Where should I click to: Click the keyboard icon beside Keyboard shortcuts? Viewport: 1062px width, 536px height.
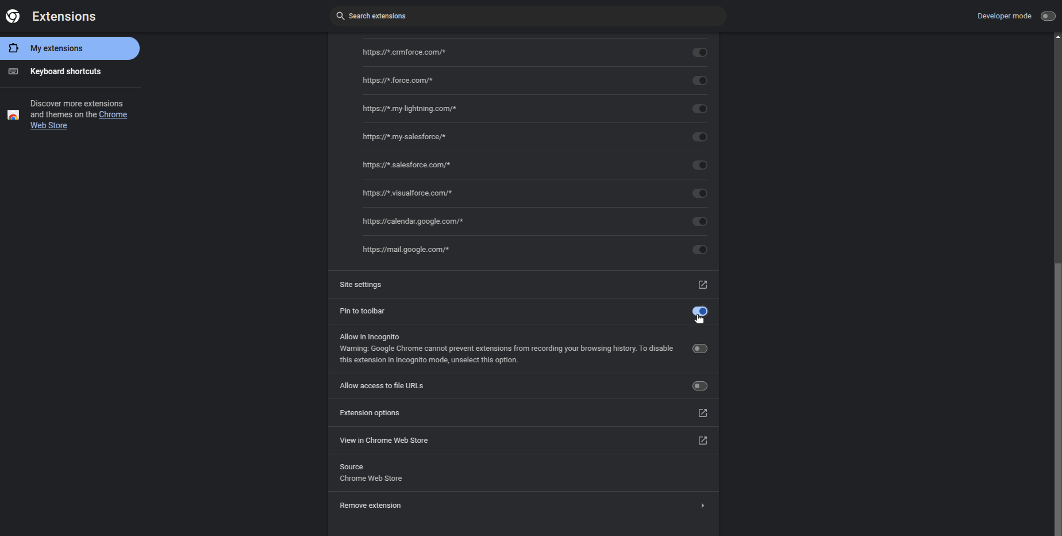(13, 71)
